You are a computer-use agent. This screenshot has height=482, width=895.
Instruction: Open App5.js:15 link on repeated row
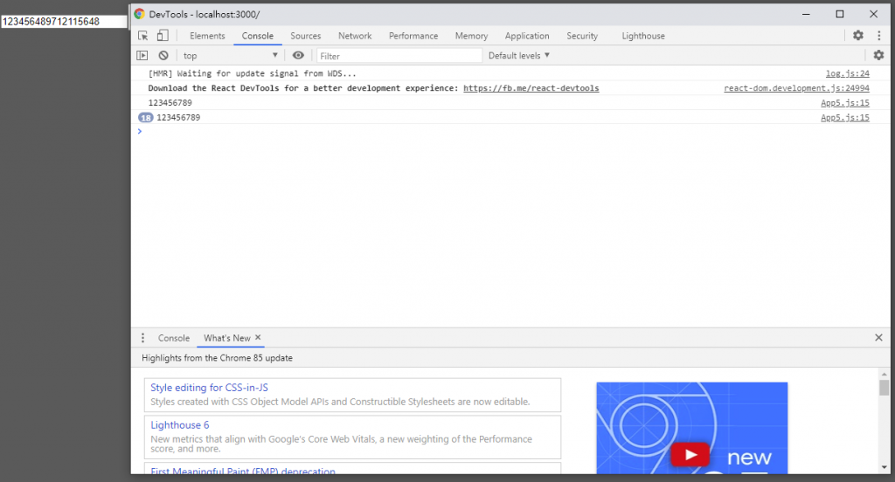pyautogui.click(x=845, y=118)
